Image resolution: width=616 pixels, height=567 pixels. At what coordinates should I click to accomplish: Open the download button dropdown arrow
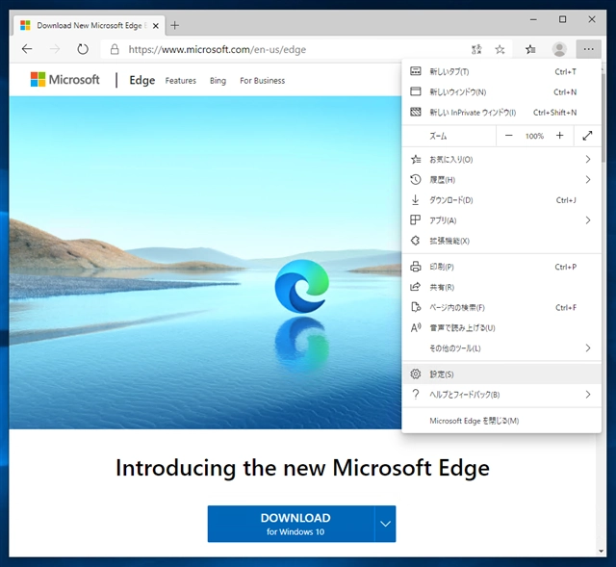(x=385, y=524)
